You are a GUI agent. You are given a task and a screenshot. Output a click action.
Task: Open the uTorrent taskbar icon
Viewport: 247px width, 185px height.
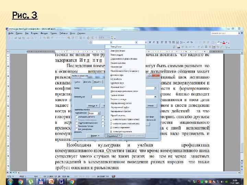[31, 182]
